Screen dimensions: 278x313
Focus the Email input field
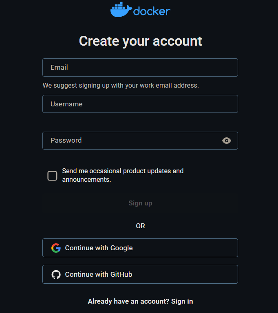pos(140,67)
